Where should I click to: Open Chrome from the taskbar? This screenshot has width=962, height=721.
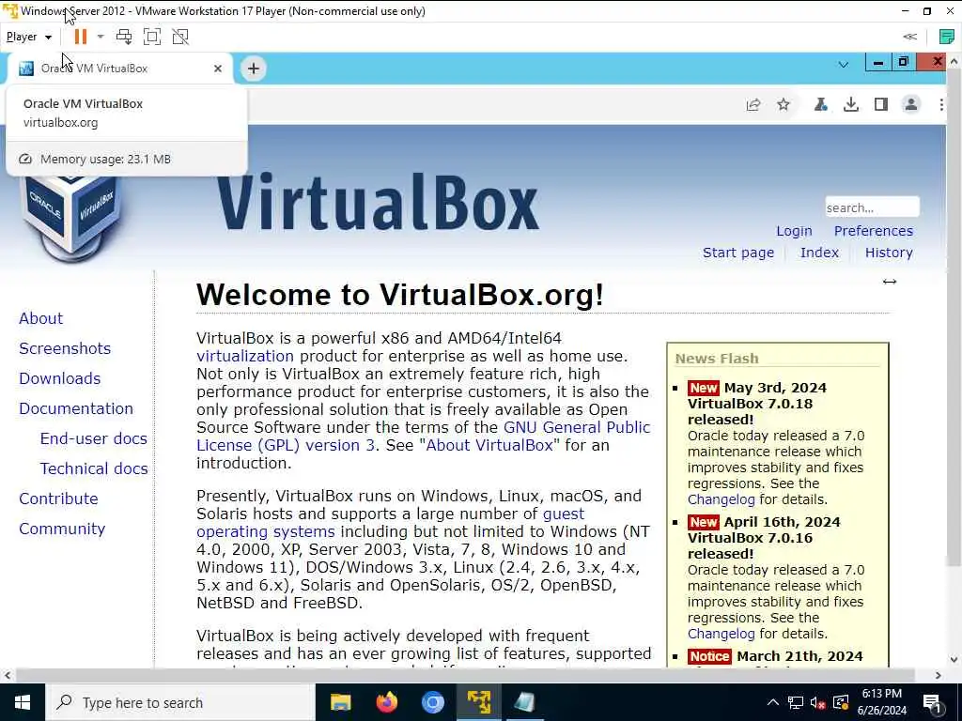[432, 702]
